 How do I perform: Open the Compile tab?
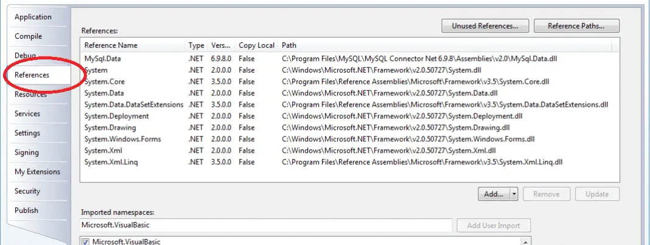[29, 36]
